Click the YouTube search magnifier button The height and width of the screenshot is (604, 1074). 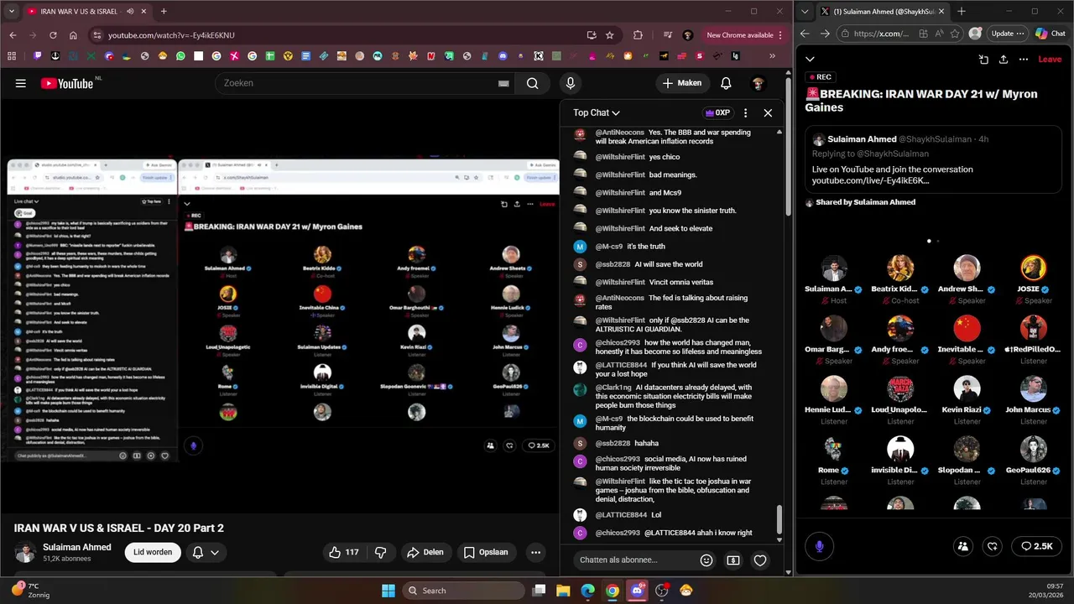(x=532, y=83)
